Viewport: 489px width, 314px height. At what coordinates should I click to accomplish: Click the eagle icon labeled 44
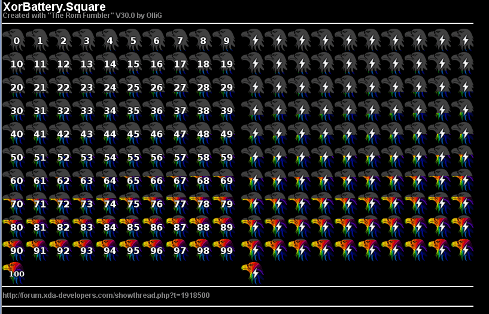pyautogui.click(x=107, y=133)
